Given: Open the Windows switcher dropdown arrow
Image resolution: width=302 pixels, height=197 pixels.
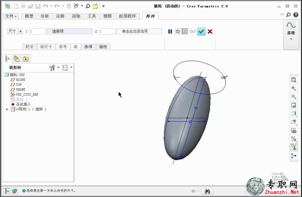Looking at the screenshot, I should [x=82, y=6].
